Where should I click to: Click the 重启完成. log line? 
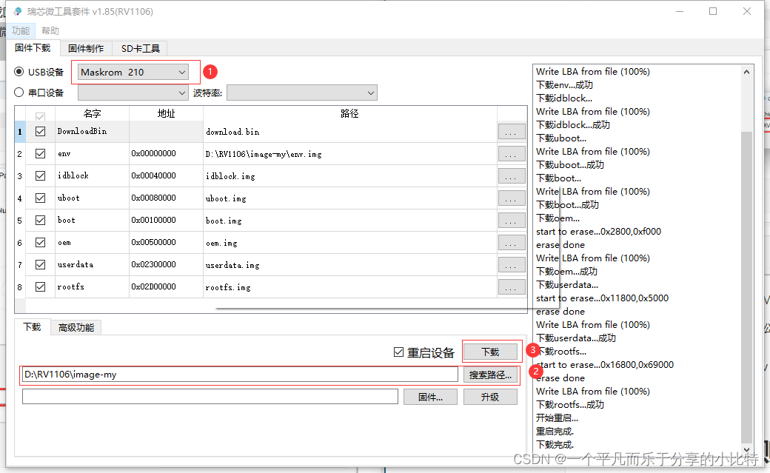[555, 432]
